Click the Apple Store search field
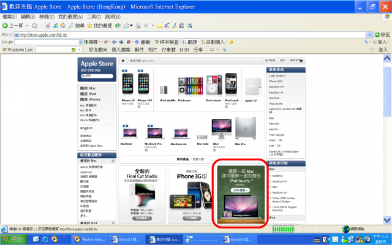392x245 pixels. pyautogui.click(x=97, y=76)
